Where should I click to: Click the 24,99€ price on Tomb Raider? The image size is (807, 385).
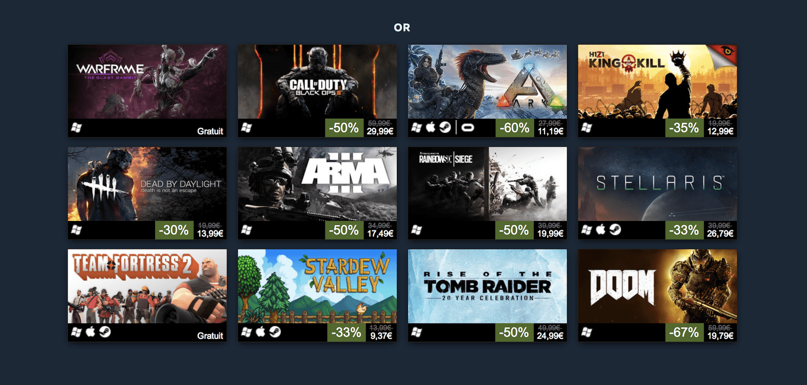coord(550,336)
